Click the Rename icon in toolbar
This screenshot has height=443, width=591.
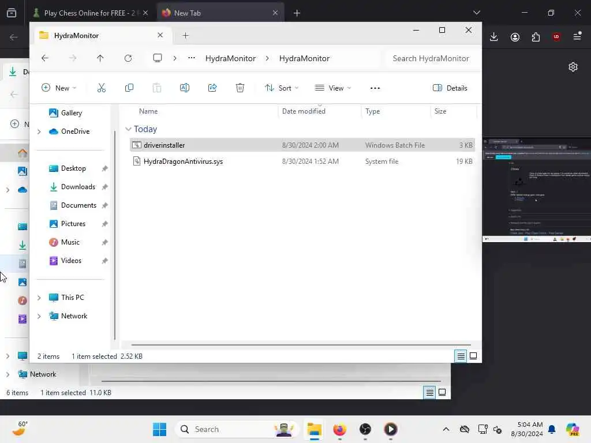185,88
